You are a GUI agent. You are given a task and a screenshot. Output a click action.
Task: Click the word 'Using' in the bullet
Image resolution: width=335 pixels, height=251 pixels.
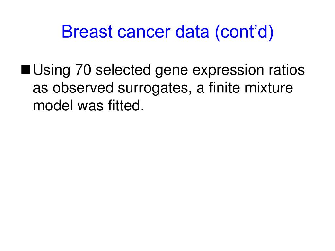coord(52,70)
